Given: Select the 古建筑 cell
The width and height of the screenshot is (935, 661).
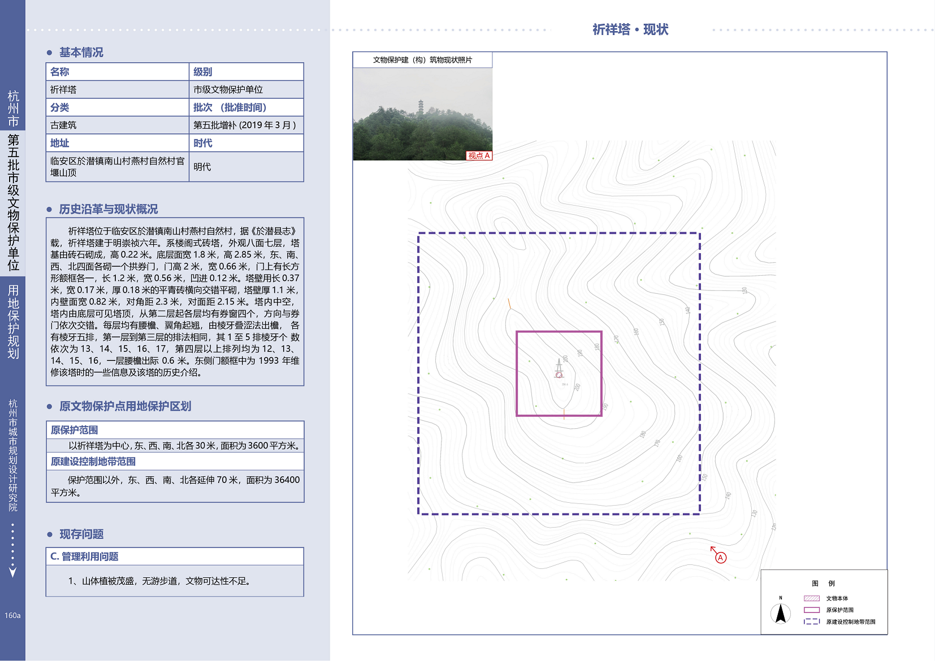Looking at the screenshot, I should click(x=117, y=125).
